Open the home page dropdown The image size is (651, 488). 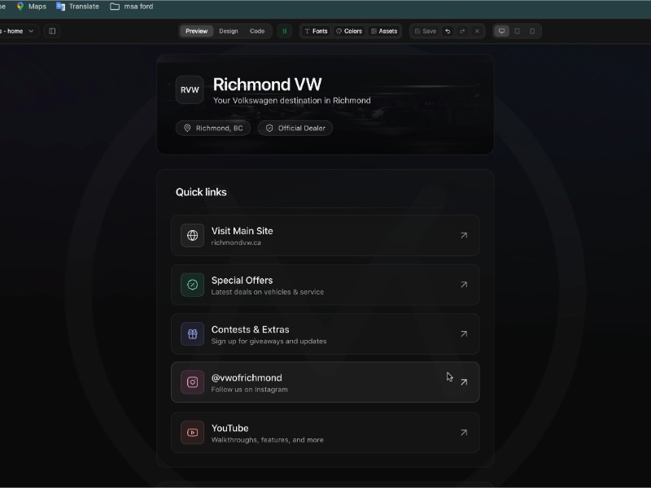[x=18, y=31]
